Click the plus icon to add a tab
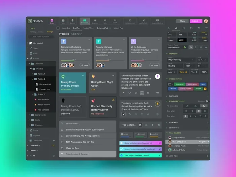The image size is (236, 177). click(x=58, y=28)
